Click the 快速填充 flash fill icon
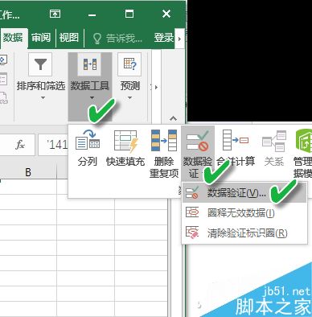Viewport: 312px width, 317px height. tap(125, 141)
